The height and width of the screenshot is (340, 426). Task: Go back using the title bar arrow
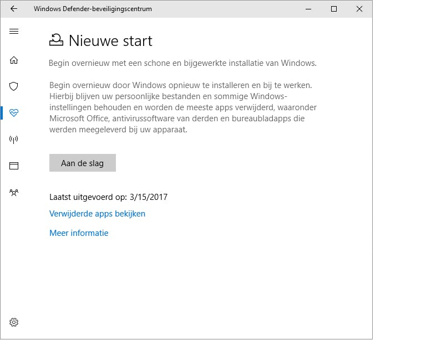(x=14, y=9)
